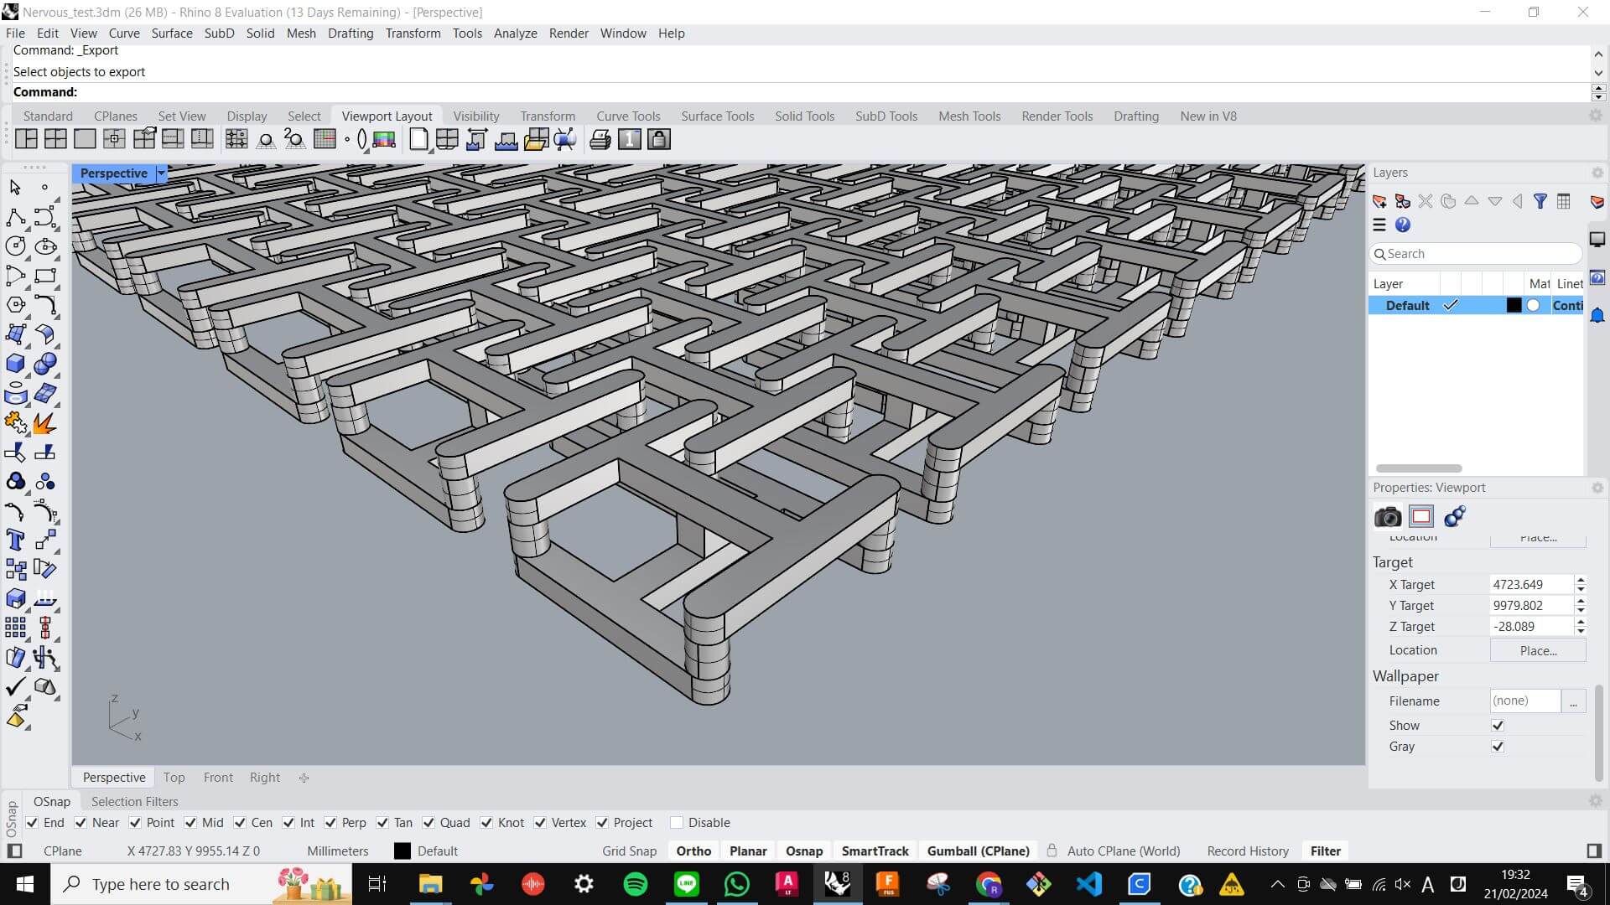The height and width of the screenshot is (905, 1610).
Task: Click the status bar black layer swatch
Action: pyautogui.click(x=402, y=851)
